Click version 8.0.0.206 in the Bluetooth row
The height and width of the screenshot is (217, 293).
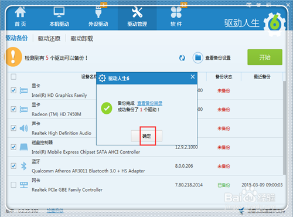[x=184, y=166]
